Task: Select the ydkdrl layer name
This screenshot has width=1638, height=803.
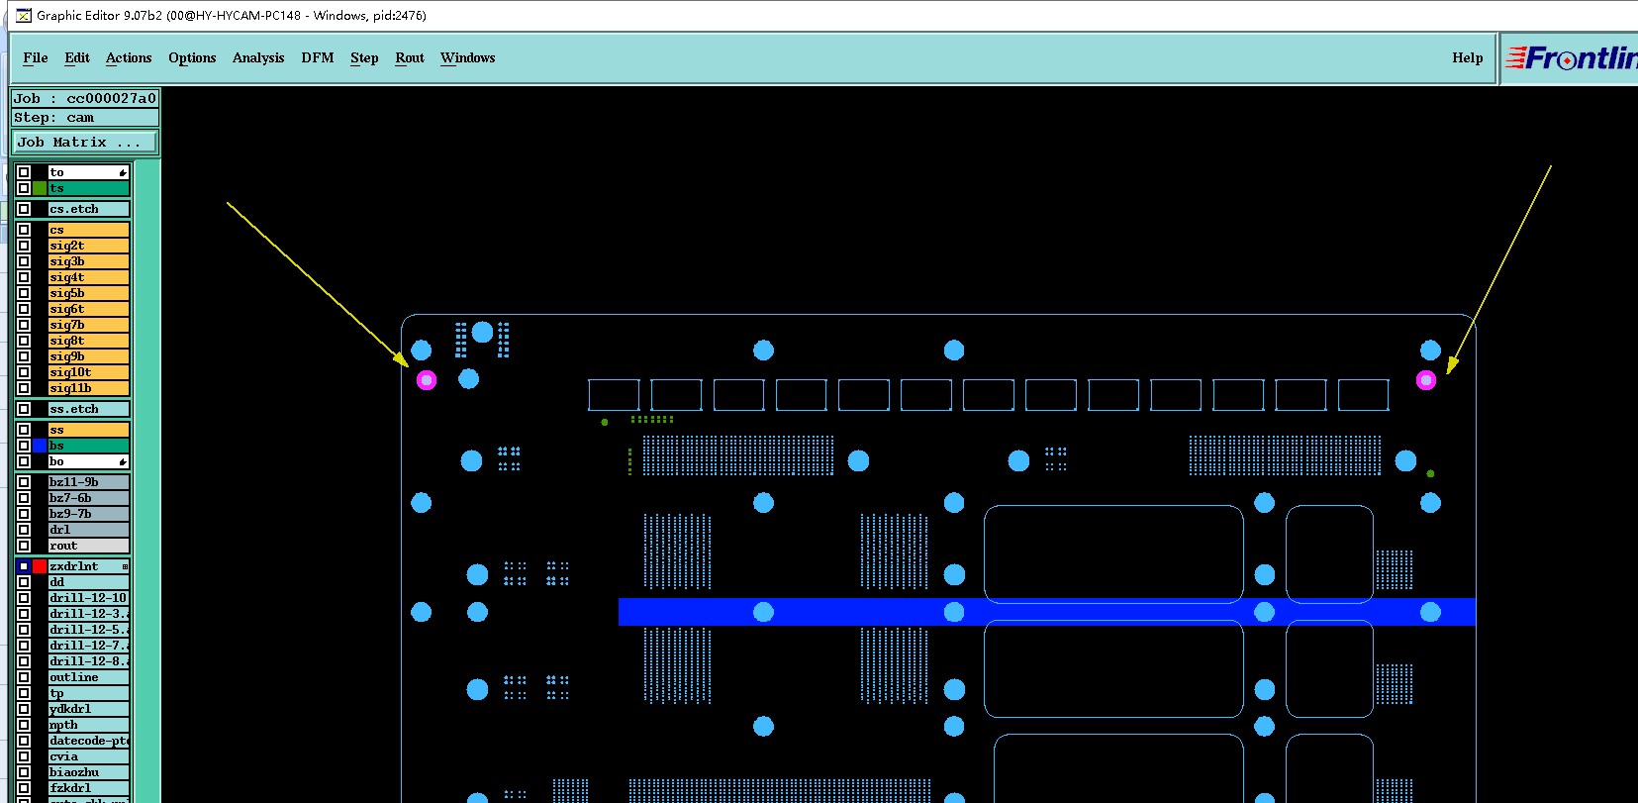Action: coord(89,709)
